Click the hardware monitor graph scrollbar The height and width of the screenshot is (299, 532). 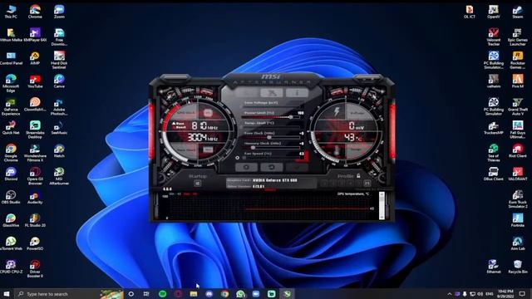coord(382,205)
